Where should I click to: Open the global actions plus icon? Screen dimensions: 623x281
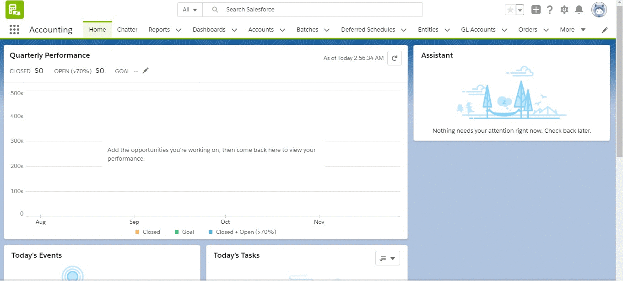click(x=536, y=10)
